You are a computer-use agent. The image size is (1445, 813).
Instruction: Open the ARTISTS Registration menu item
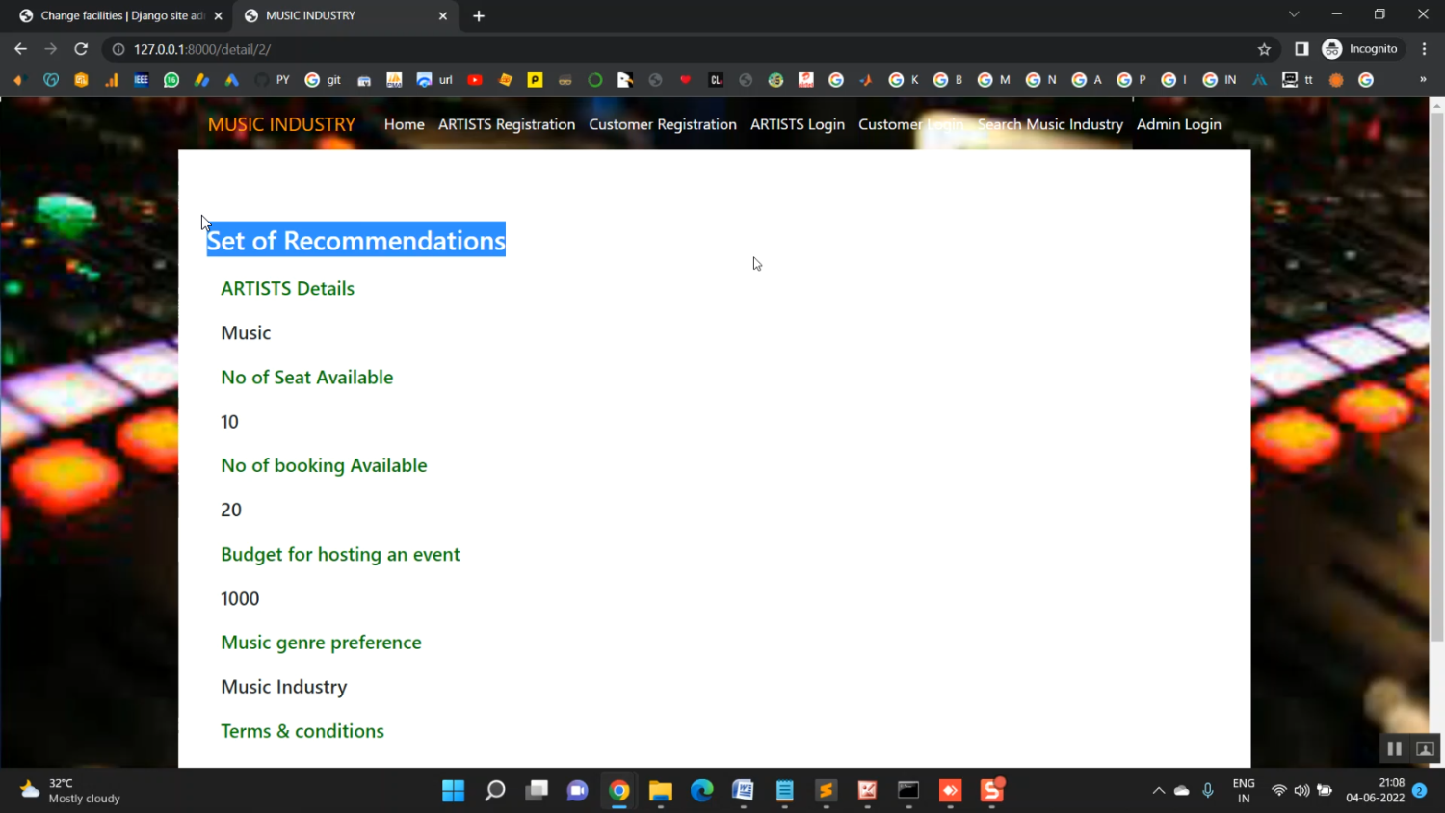click(506, 124)
